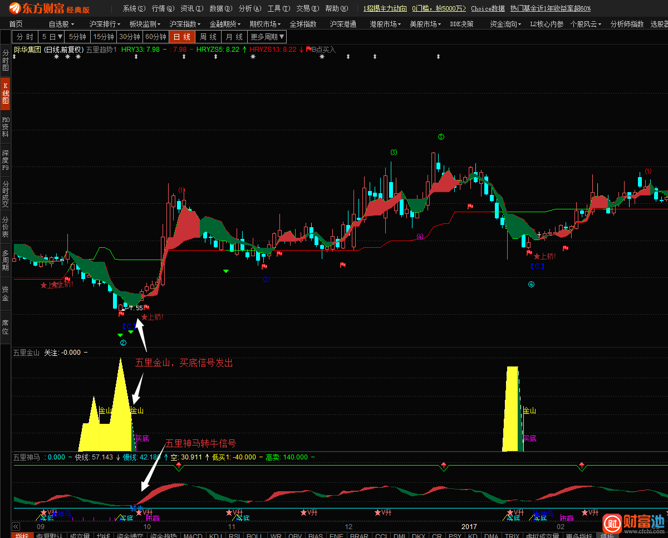668x538 pixels.
Task: Expand the 沪深排行 dropdown
Action: (105, 24)
